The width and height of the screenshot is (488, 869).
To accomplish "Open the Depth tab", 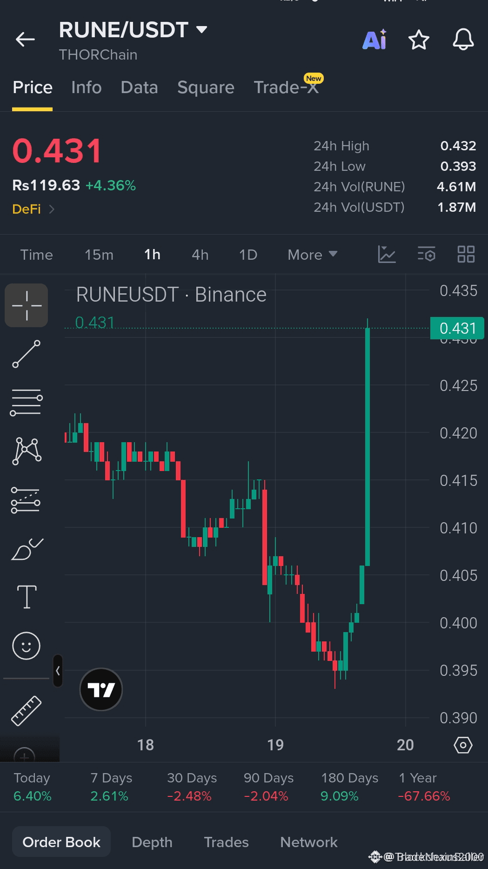I will [152, 842].
